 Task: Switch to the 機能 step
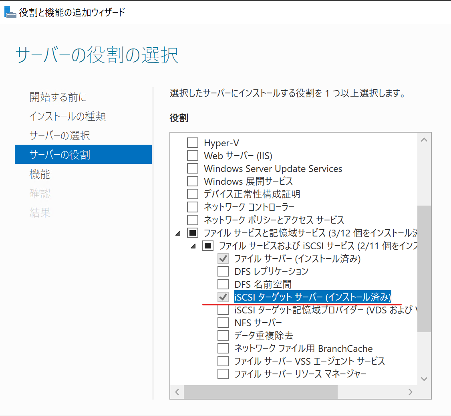pyautogui.click(x=40, y=174)
